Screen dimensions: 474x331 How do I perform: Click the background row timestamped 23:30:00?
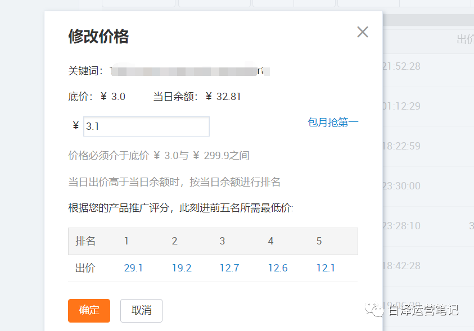[x=401, y=186]
